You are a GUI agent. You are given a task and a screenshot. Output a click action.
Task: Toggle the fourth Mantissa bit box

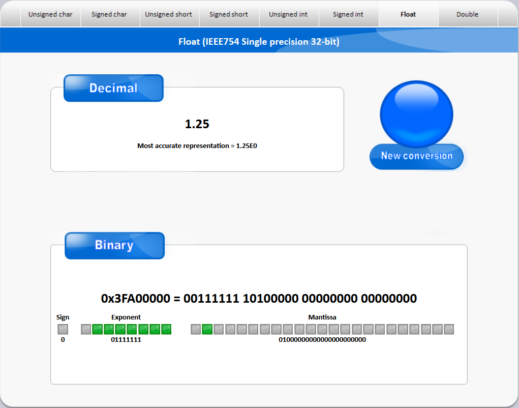point(230,329)
